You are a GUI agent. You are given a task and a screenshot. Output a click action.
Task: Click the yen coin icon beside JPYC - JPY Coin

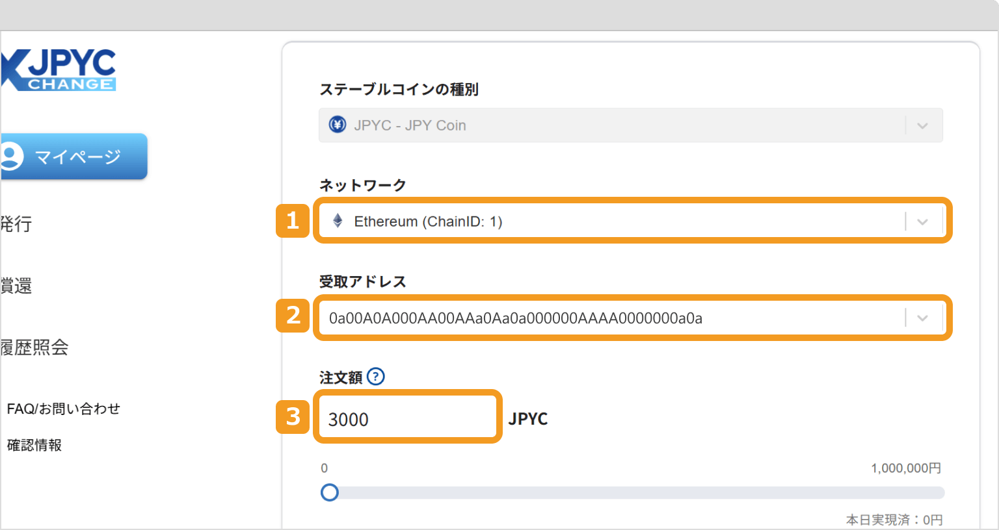coord(338,125)
